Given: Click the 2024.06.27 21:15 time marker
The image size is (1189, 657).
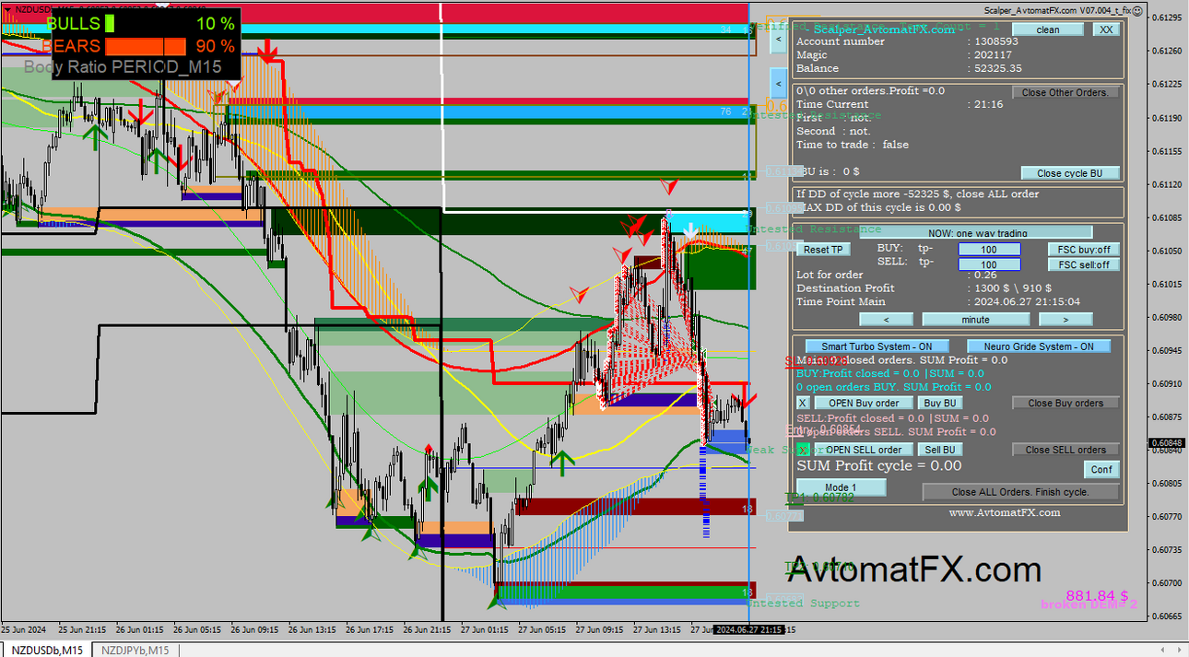Looking at the screenshot, I should (x=748, y=629).
